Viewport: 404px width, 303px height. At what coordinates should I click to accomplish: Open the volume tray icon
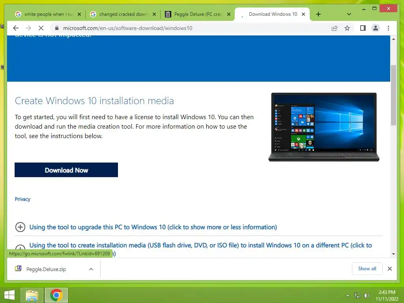pos(367,296)
